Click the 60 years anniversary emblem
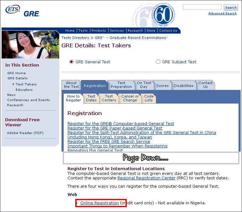 164,15
